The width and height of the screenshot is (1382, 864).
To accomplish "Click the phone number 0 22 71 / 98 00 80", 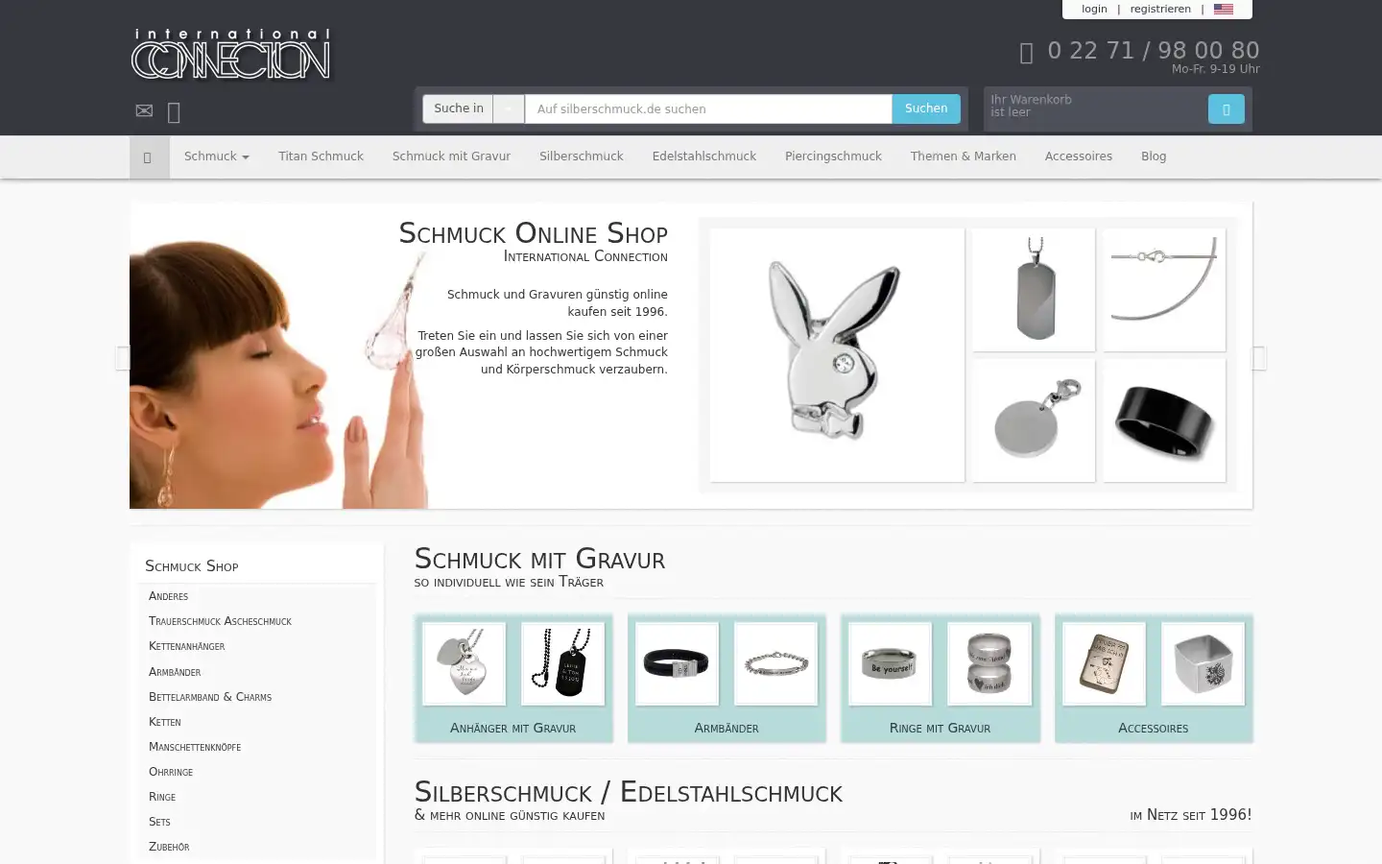I will tap(1154, 51).
